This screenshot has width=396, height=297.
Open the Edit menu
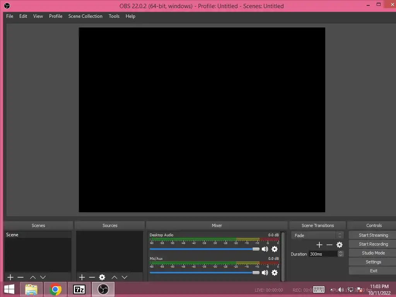pos(23,16)
